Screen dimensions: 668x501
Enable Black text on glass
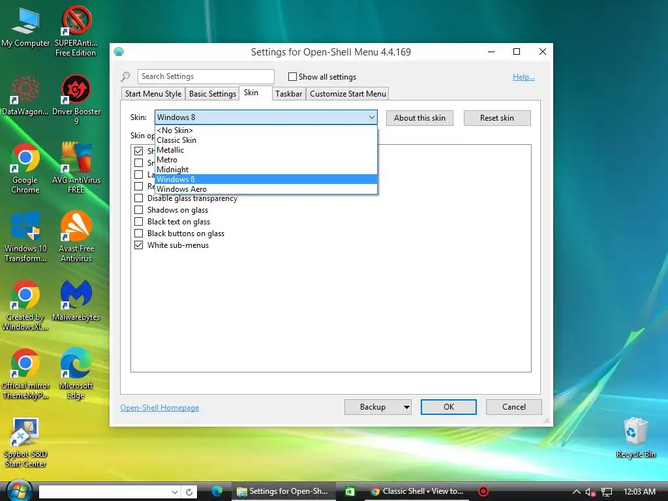point(138,222)
